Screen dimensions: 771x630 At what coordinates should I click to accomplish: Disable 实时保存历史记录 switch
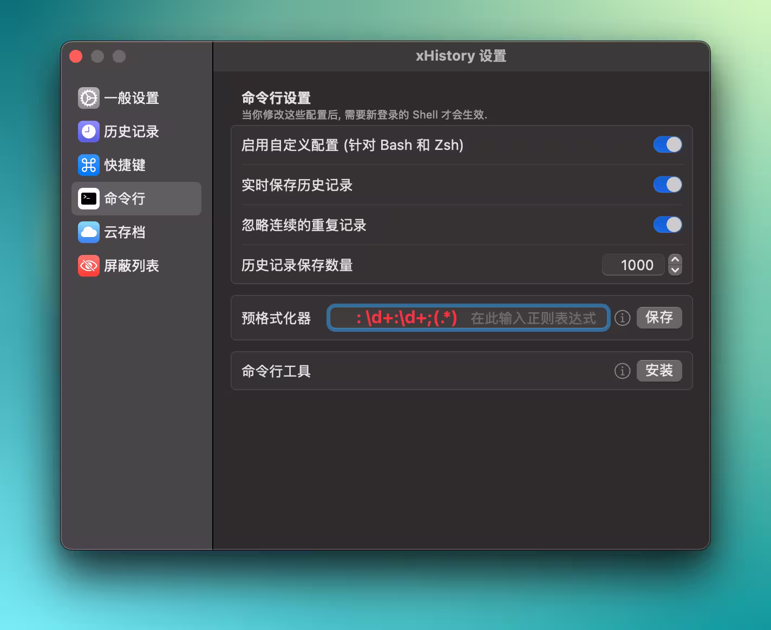pos(667,185)
